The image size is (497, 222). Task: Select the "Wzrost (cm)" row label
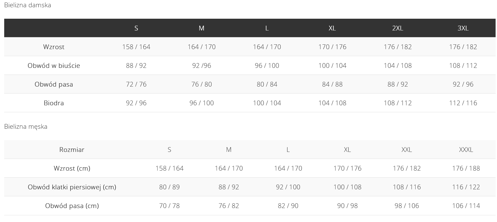(72, 168)
